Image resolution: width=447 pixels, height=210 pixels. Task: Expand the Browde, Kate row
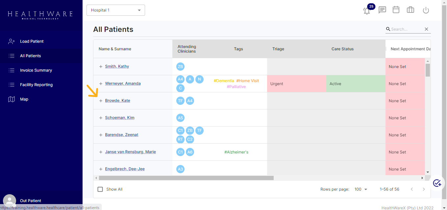pos(101,101)
